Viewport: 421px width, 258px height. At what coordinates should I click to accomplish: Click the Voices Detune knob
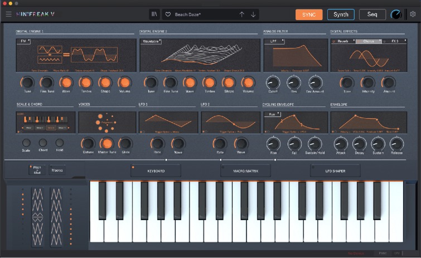pos(88,144)
